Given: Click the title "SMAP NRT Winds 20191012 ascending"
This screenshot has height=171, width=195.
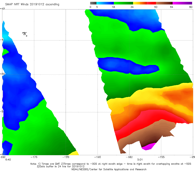Looking at the screenshot, I should (32, 4).
